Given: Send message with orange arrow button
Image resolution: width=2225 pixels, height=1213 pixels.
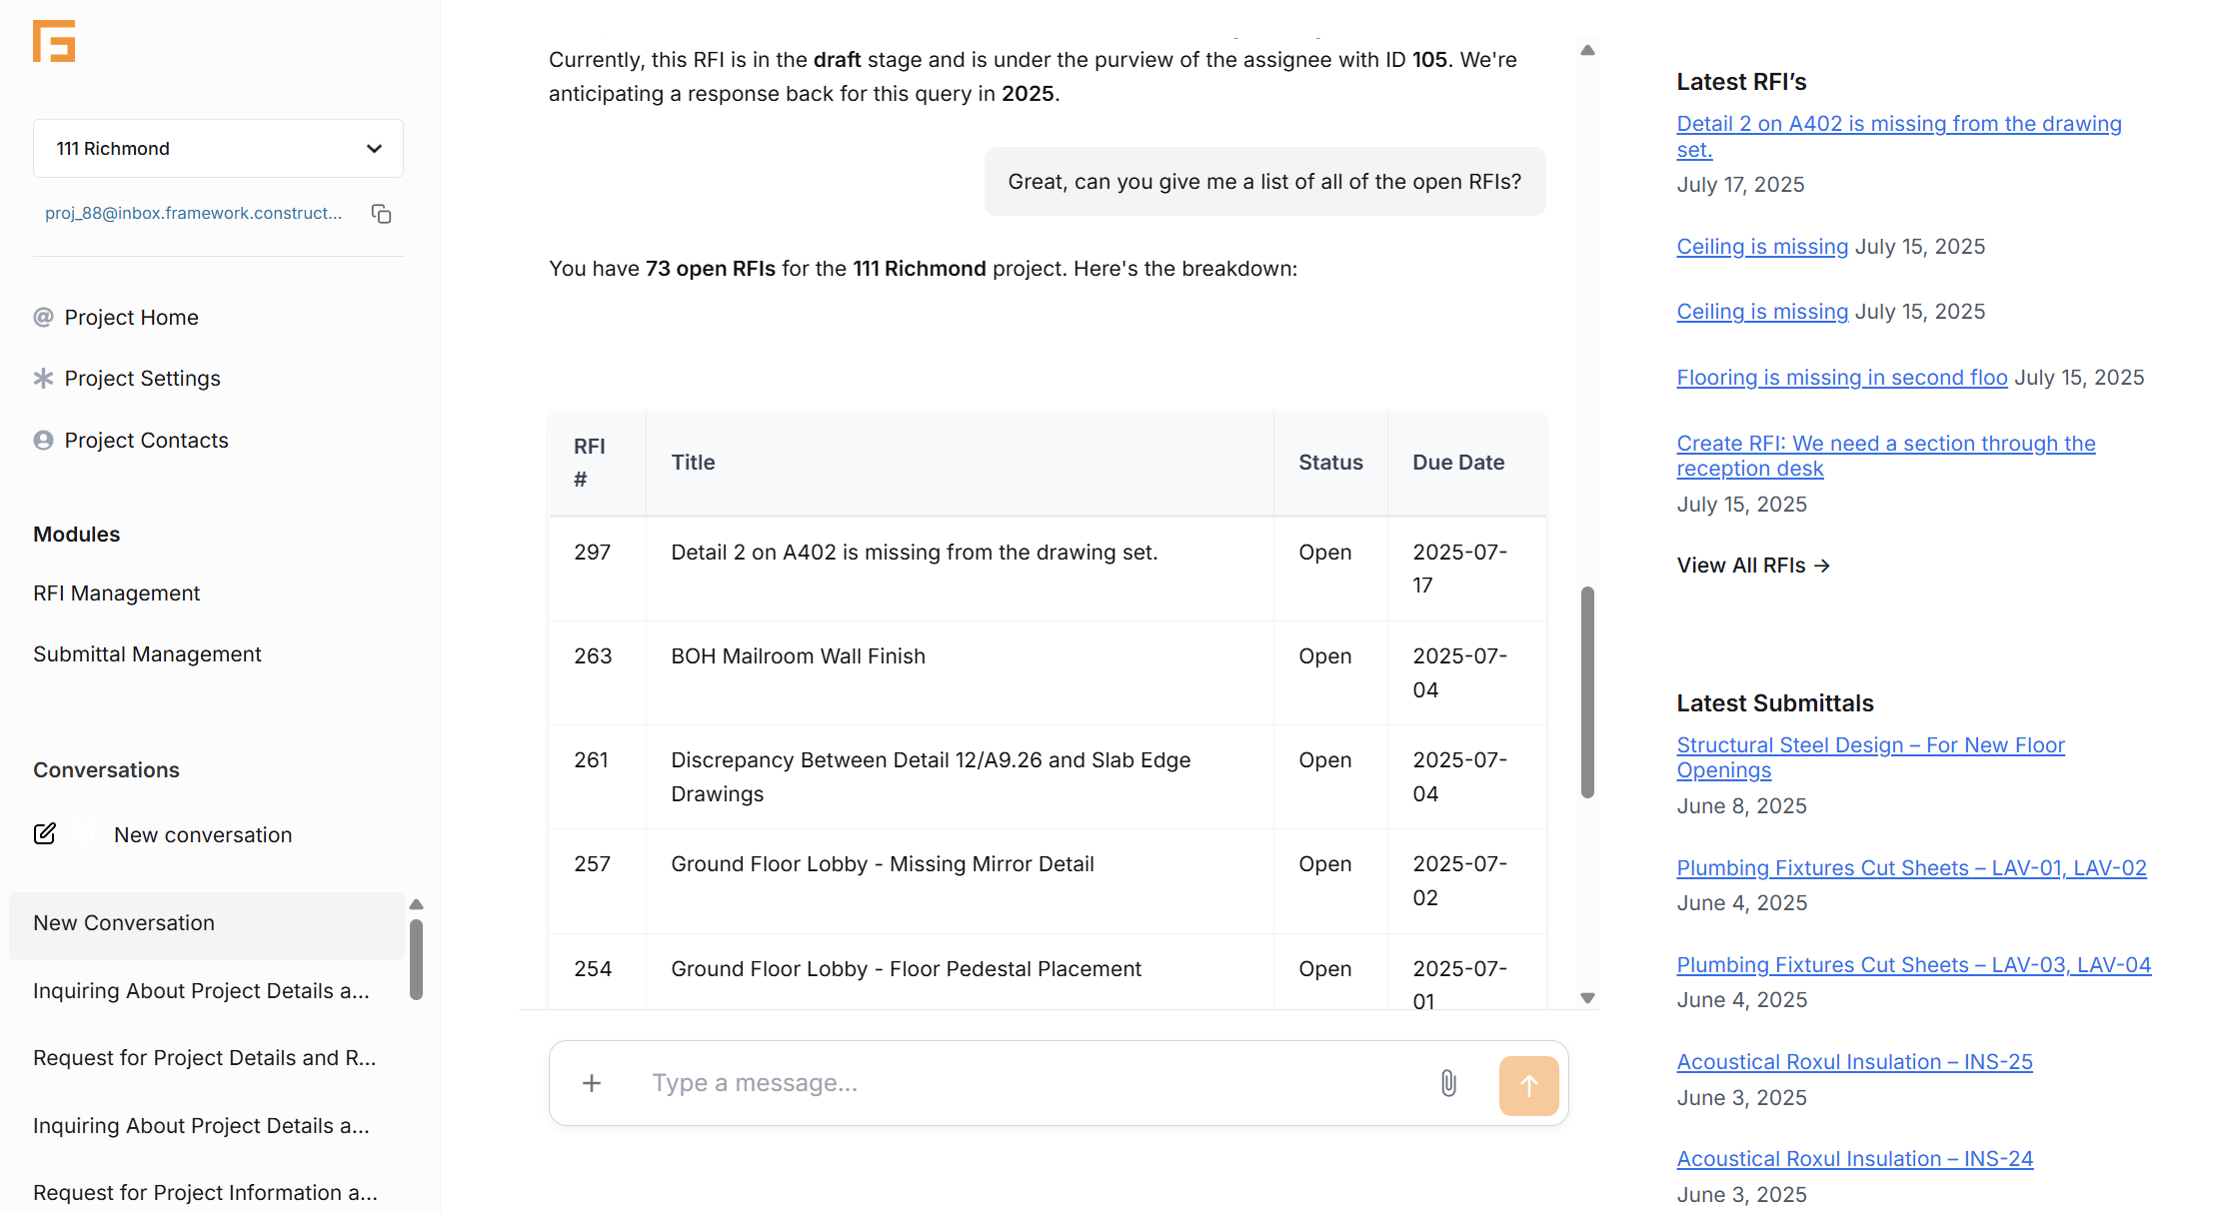Looking at the screenshot, I should [x=1529, y=1085].
